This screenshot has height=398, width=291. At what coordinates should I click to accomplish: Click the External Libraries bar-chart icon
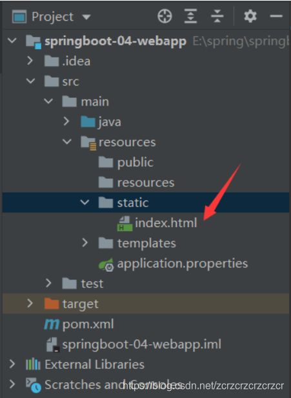click(x=33, y=364)
